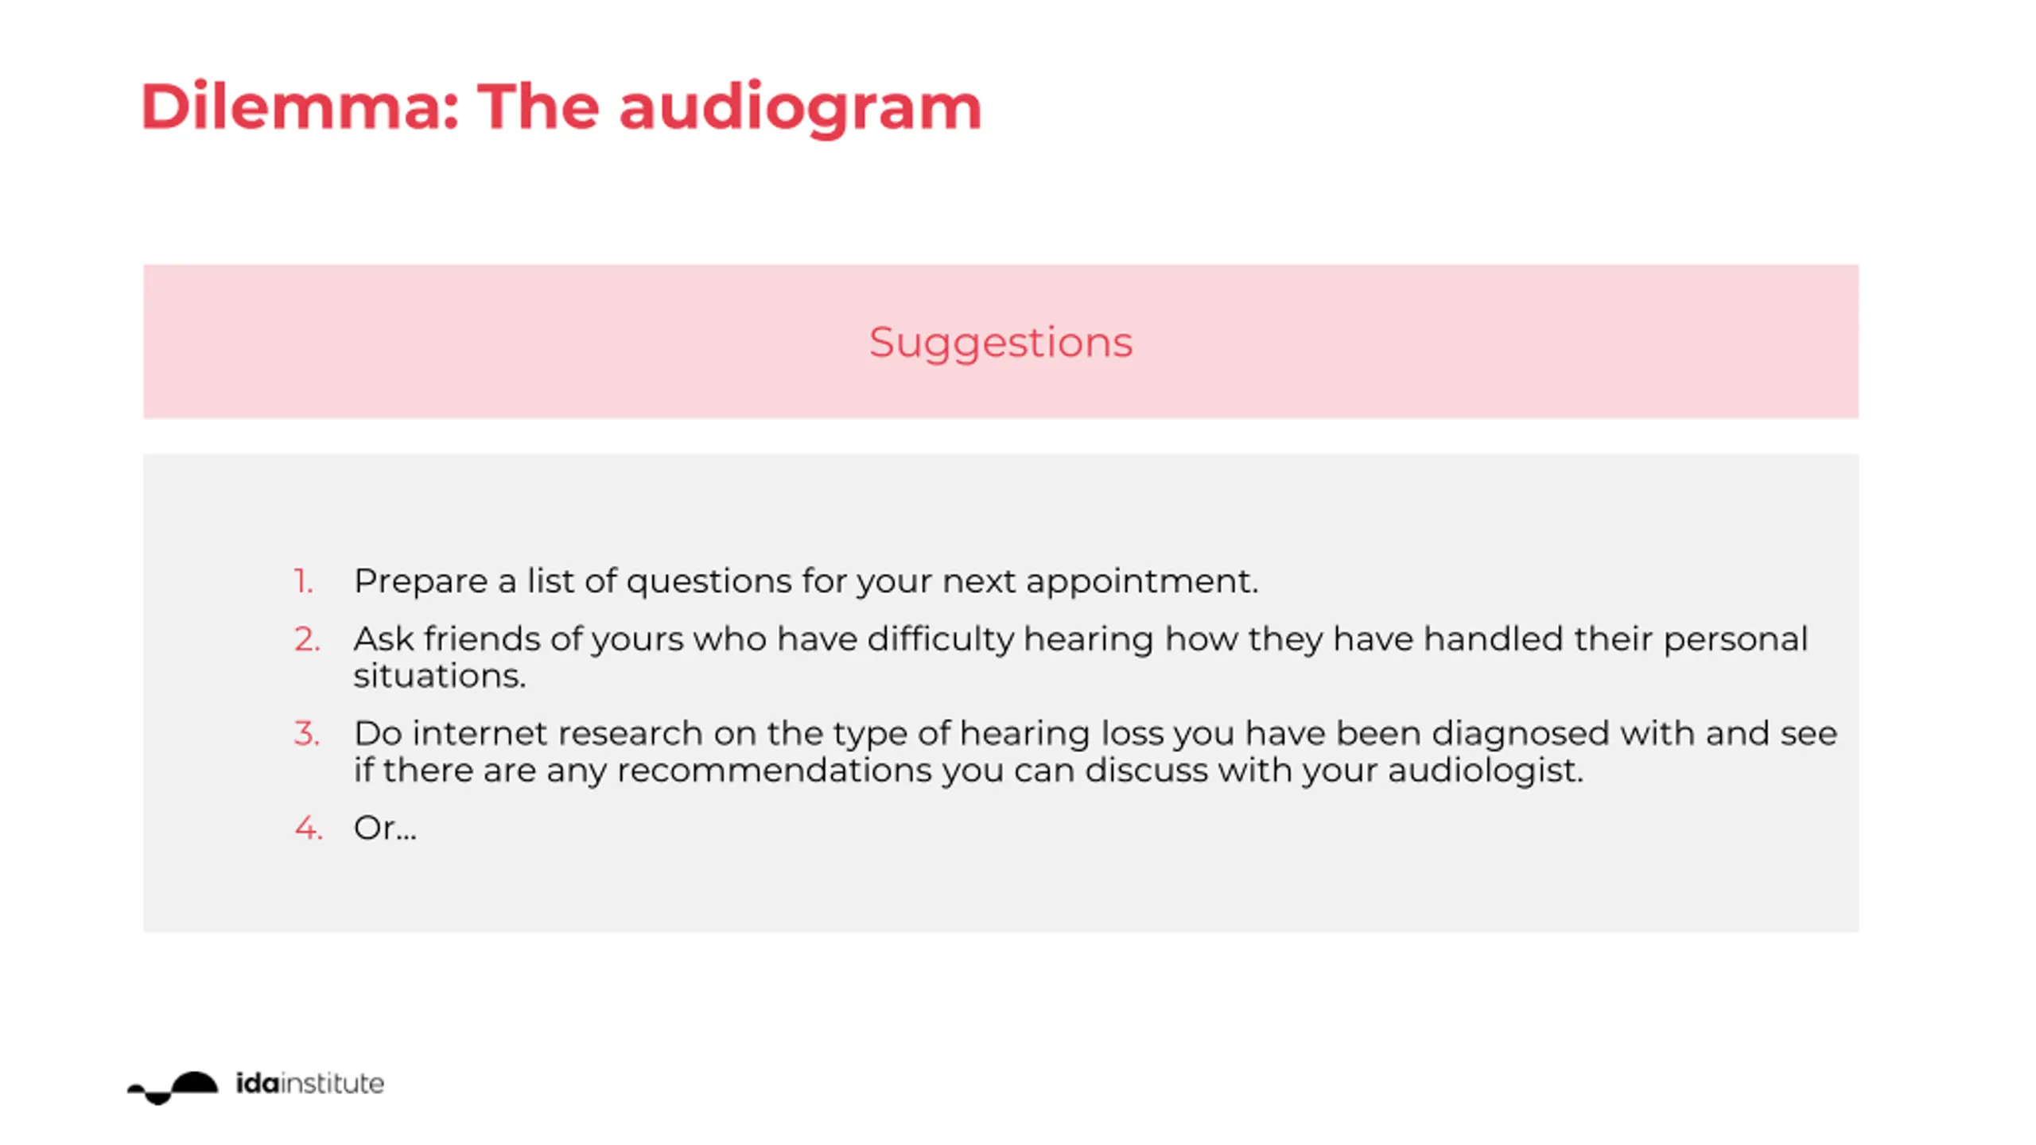Click the word 'Dilemma:' in the title

tap(300, 107)
